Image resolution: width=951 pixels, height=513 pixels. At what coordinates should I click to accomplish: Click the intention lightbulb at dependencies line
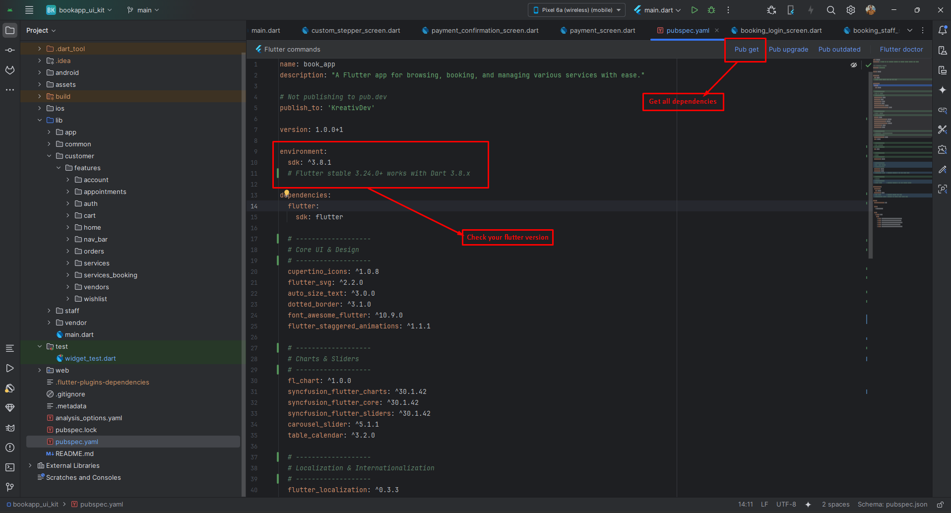286,193
